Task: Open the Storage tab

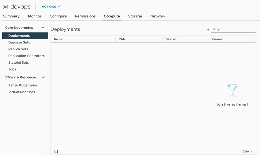Action: tap(135, 16)
